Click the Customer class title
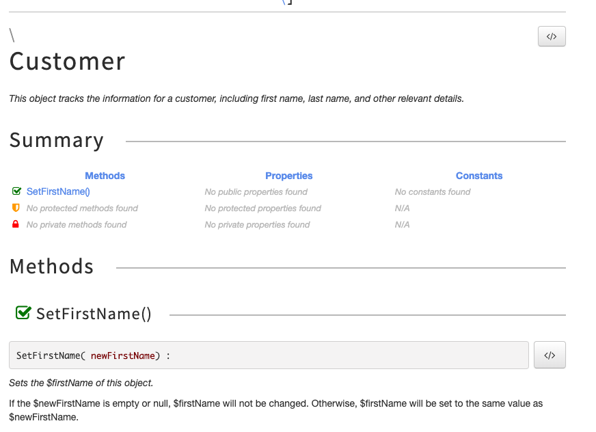 67,62
